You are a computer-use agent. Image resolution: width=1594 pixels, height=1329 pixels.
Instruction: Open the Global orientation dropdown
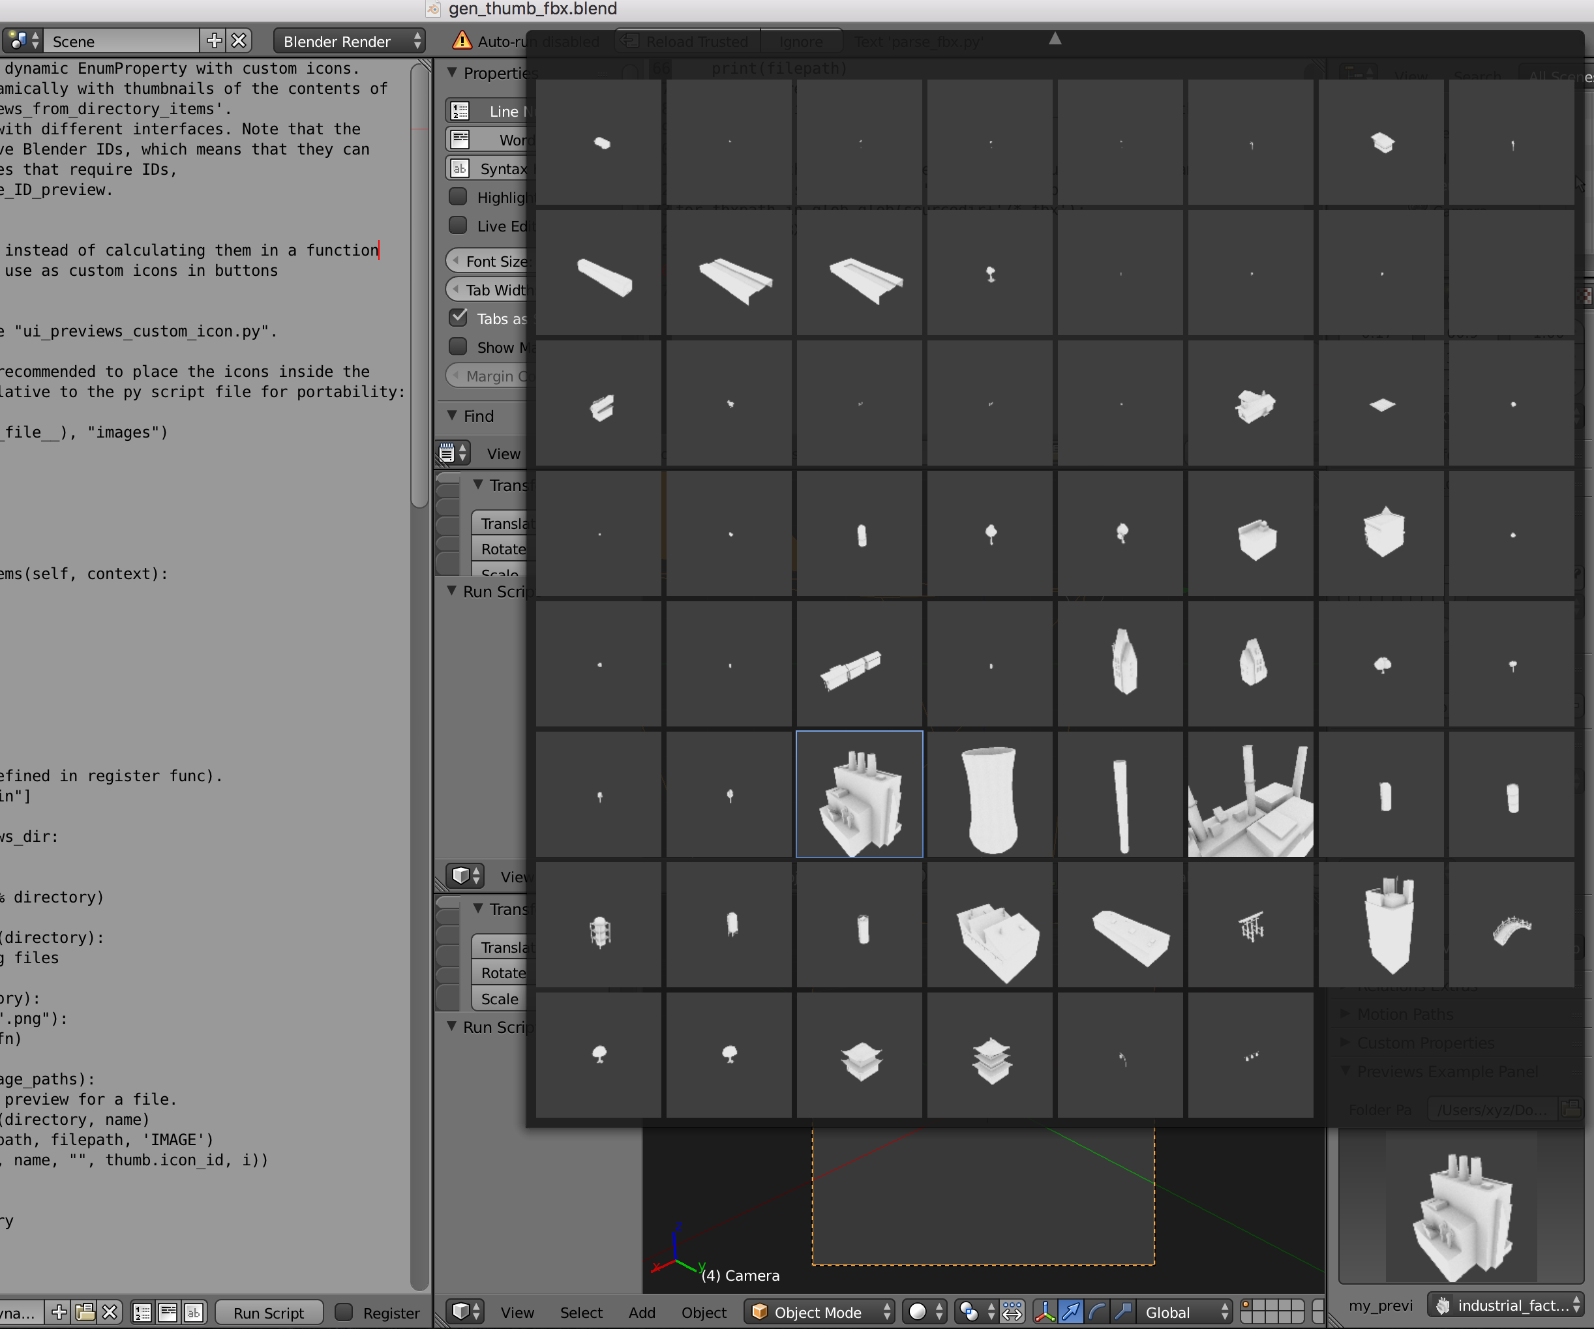point(1185,1311)
